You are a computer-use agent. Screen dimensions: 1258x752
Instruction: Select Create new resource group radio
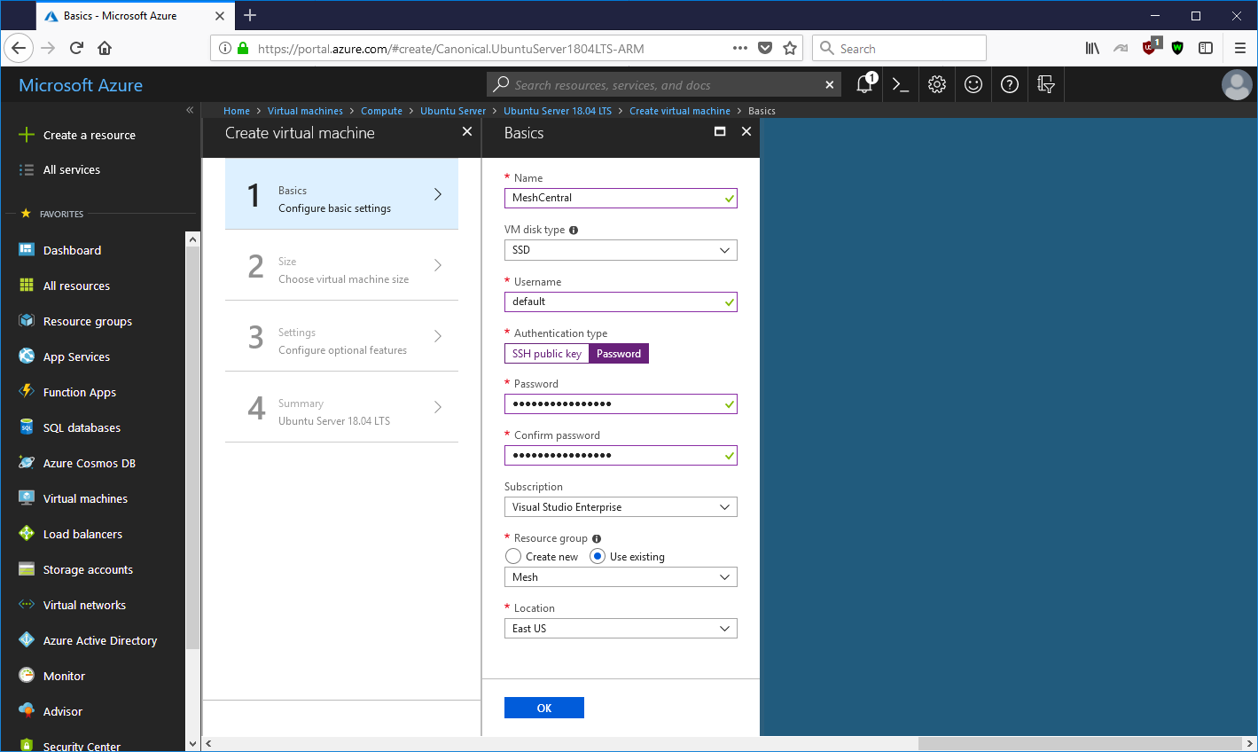click(x=513, y=556)
